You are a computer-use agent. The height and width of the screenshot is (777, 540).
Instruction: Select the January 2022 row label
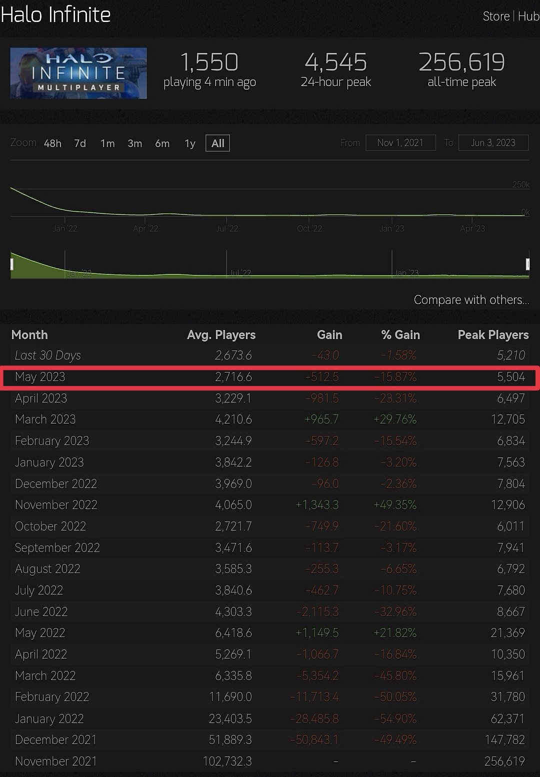point(49,719)
